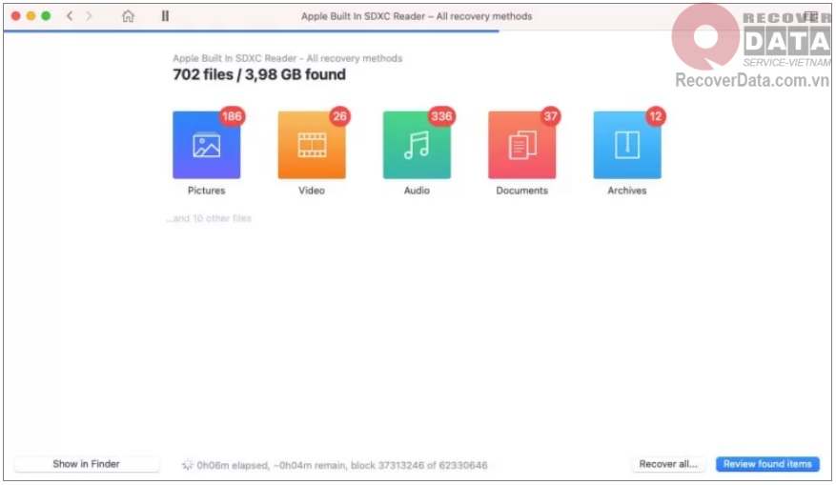Viewport: 836px width, 485px height.
Task: Click the Video label text
Action: (312, 191)
